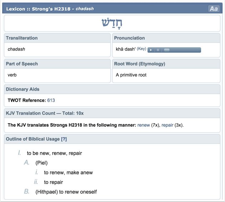Click the Dictionary Aids header
225x202 pixels.
(23, 89)
